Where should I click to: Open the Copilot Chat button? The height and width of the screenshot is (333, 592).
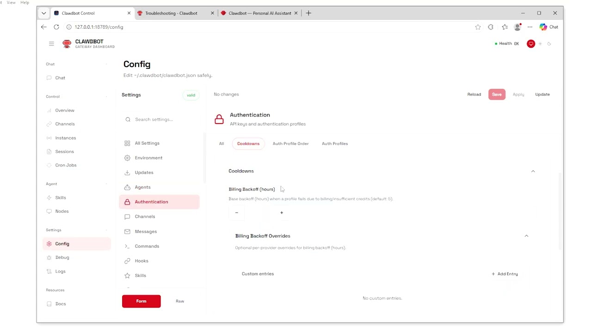549,27
